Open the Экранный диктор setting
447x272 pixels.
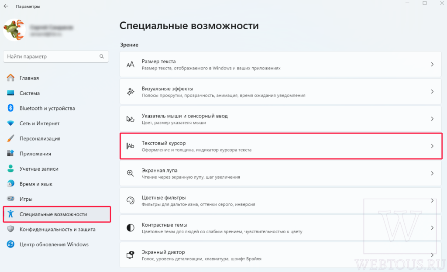(281, 255)
